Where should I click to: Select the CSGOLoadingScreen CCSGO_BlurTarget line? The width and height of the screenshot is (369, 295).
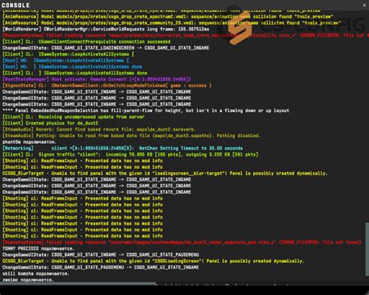coord(153,261)
